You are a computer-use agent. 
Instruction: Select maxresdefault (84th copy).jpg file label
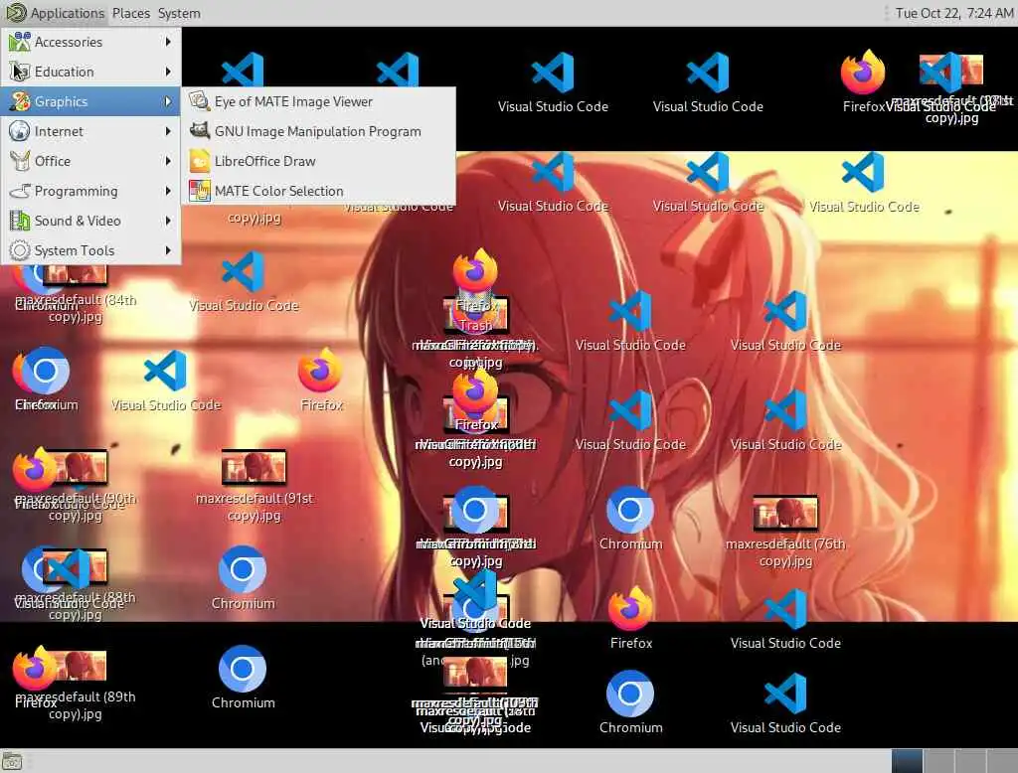(x=76, y=308)
